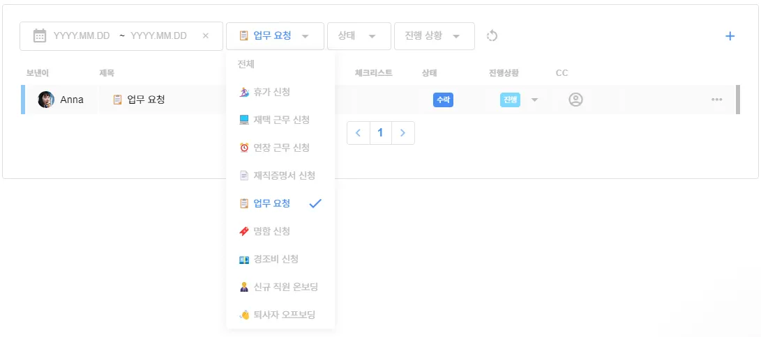761x337 pixels.
Task: Pick 퇴사자 오프보딩 from the list
Action: coord(277,315)
